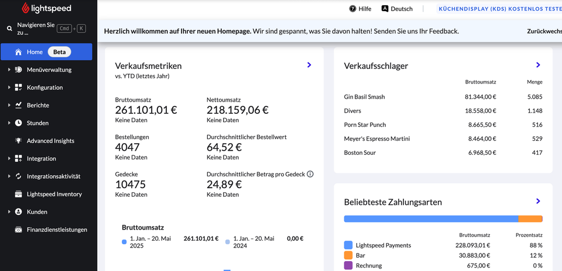562x271 pixels.
Task: Click the Menüverwaltung sidebar icon
Action: click(x=19, y=70)
